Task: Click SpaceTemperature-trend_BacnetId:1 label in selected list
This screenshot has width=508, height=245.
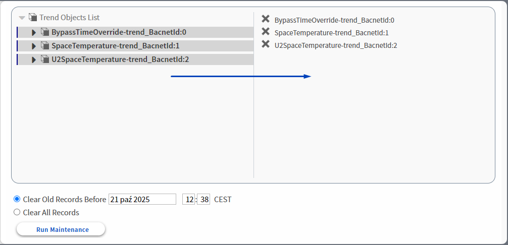Action: (331, 33)
